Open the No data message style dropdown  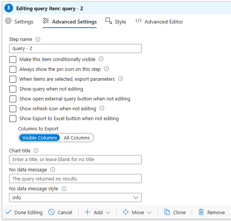click(75, 197)
